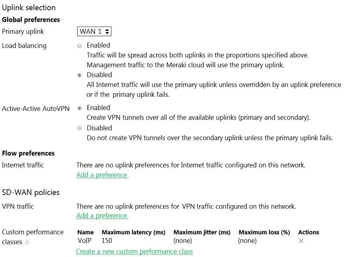
Task: Click the Maximum latency value 150
Action: point(107,241)
